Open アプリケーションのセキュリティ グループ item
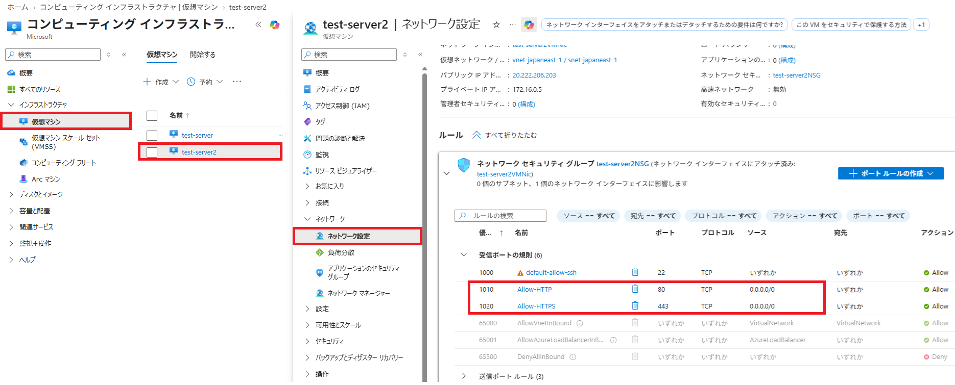955x385 pixels. 363,272
